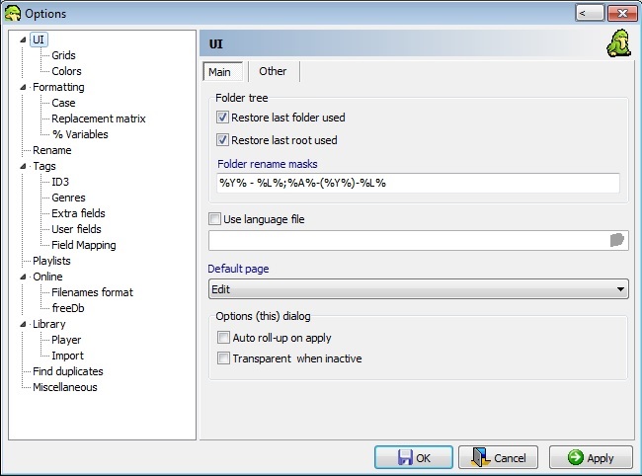
Task: Collapse the Tags tree node
Action: click(23, 166)
